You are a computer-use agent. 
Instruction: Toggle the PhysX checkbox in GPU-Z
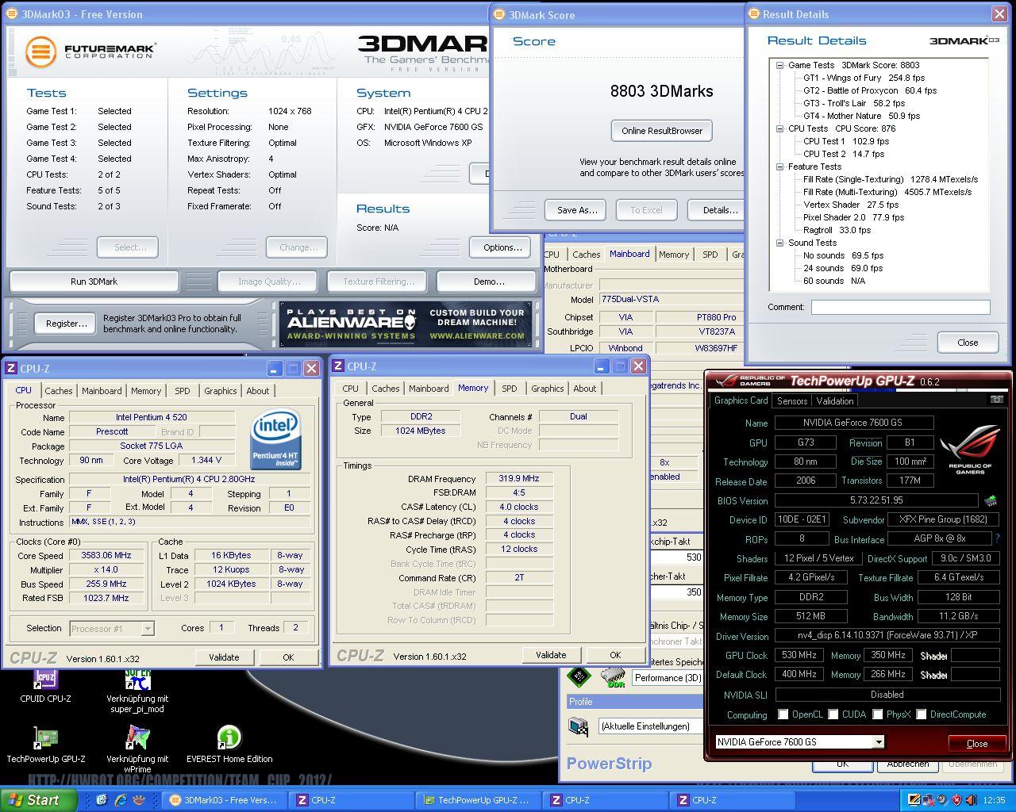pyautogui.click(x=878, y=714)
